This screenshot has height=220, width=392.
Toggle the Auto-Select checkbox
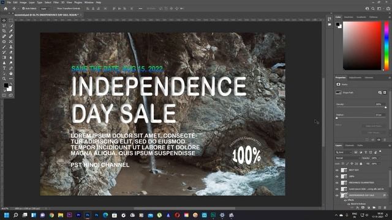(x=23, y=9)
